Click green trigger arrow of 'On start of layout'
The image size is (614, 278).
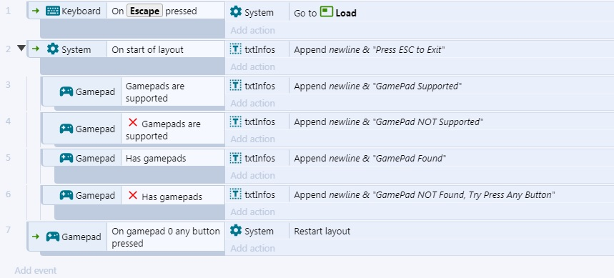pyautogui.click(x=36, y=49)
